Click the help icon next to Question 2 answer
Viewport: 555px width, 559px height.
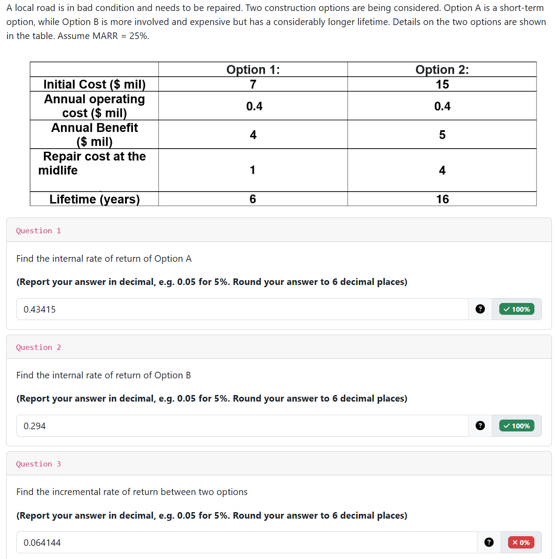point(480,426)
